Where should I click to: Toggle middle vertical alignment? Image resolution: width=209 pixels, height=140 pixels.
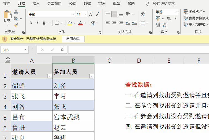(x=114, y=14)
